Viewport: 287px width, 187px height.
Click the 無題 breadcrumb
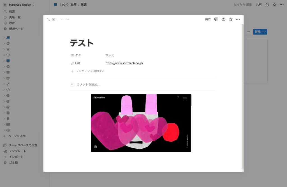(x=84, y=5)
